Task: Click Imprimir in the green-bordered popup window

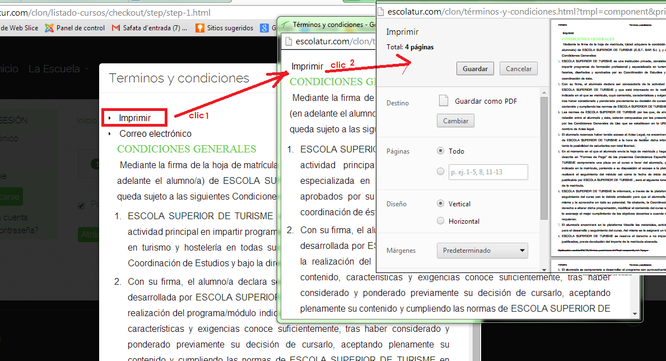Action: point(307,66)
